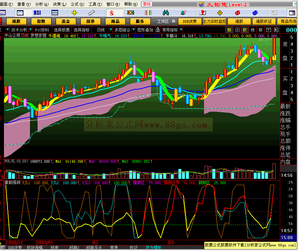Viewport: 299px width, 251px height.
Task: Click 选择股票 stock selector
Action: [x=62, y=30]
